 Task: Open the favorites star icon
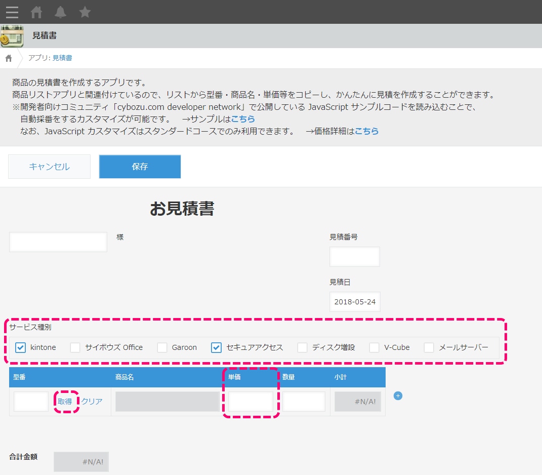(85, 12)
